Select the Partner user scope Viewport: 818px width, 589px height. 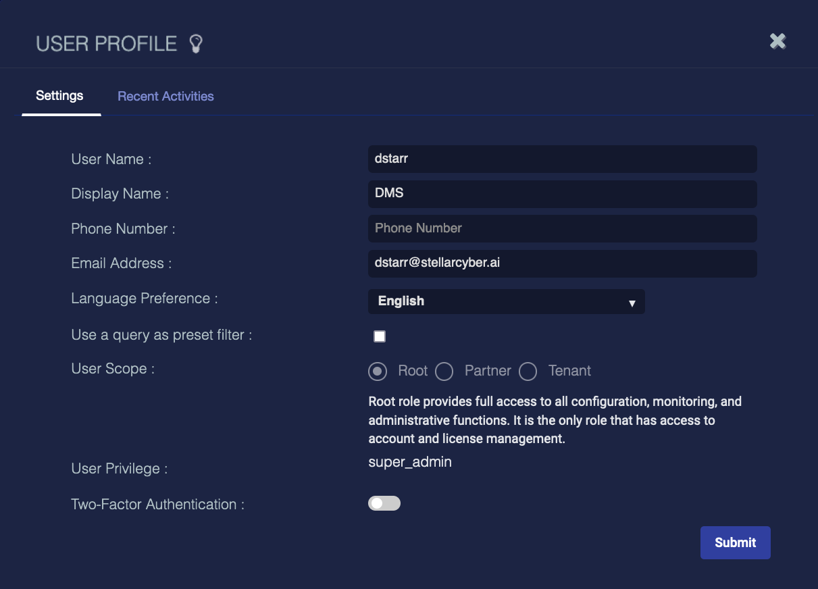pos(444,372)
